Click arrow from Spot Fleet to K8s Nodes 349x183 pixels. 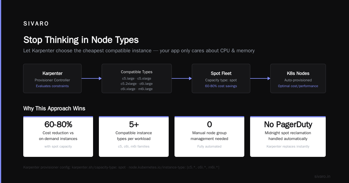[260, 78]
